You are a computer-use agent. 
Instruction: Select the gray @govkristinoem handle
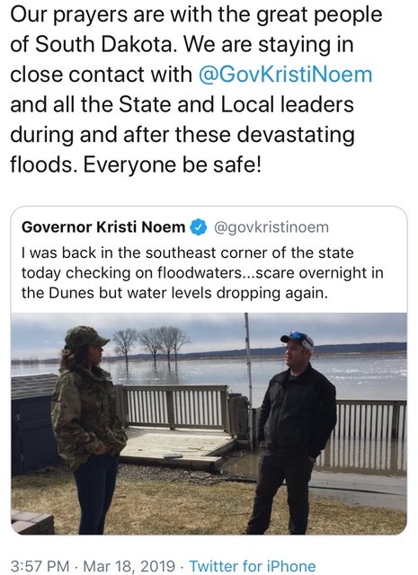pos(271,227)
